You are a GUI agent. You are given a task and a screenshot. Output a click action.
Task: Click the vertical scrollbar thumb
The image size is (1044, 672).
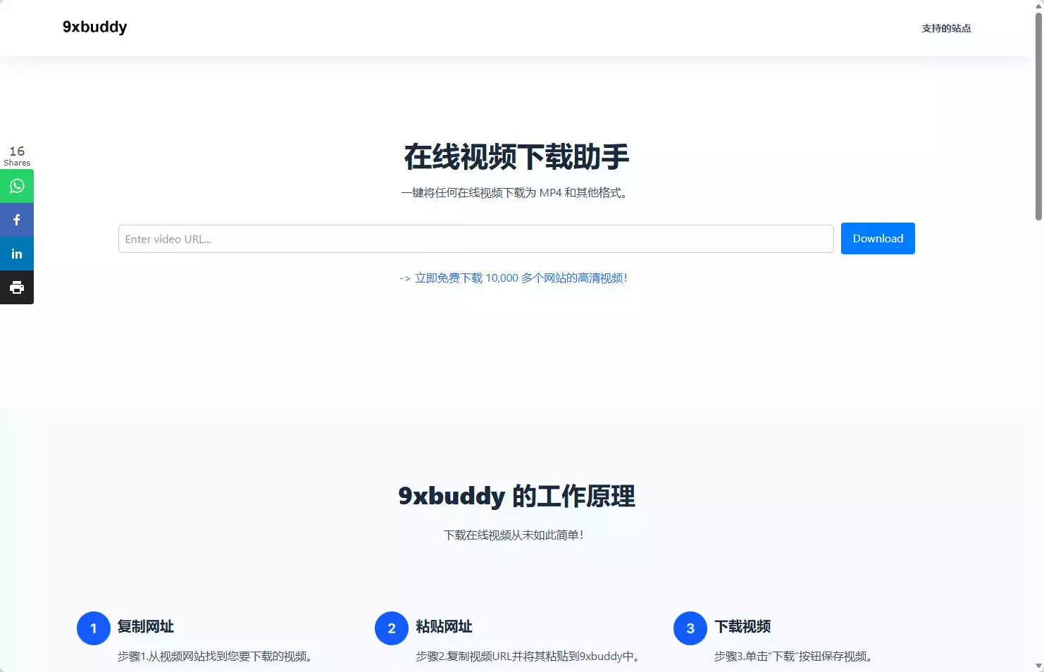pyautogui.click(x=1038, y=116)
